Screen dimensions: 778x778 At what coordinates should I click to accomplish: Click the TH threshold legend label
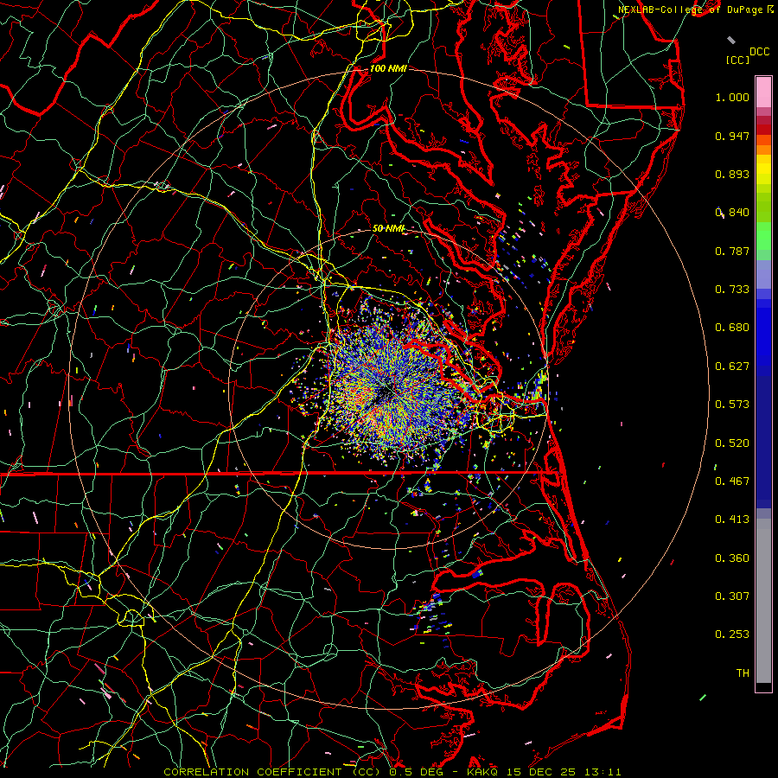[x=743, y=673]
